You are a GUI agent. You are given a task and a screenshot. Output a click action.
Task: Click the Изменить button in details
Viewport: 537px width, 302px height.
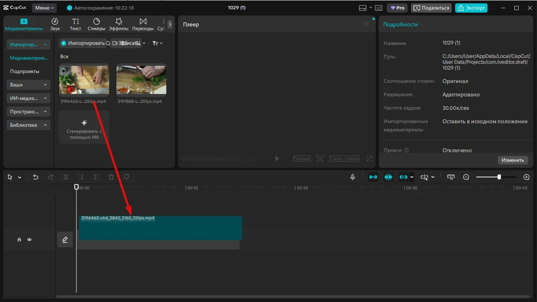pos(512,160)
